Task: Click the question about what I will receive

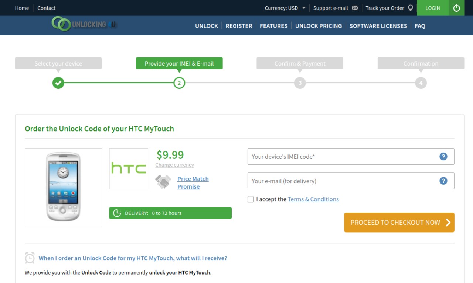Action: [x=133, y=258]
